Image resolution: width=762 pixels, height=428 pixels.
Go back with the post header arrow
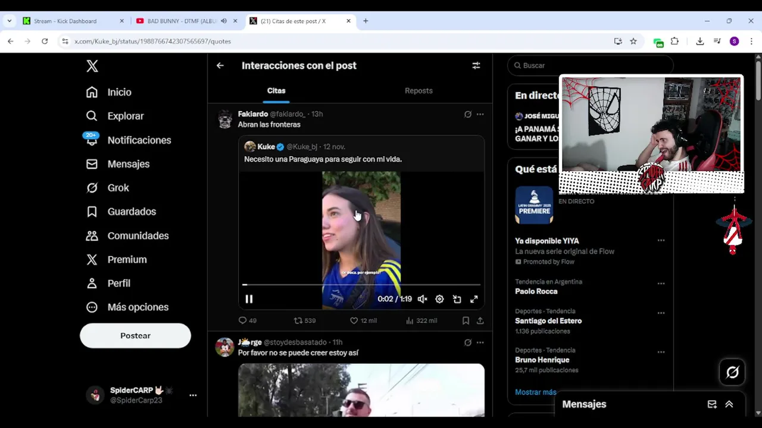pyautogui.click(x=220, y=65)
